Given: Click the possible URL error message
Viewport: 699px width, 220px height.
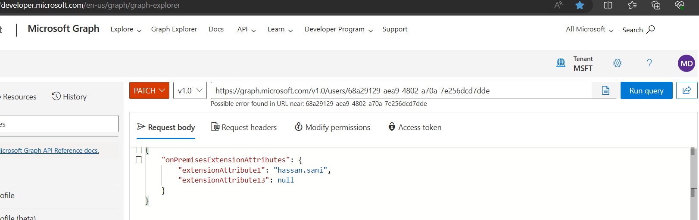Looking at the screenshot, I should (319, 104).
